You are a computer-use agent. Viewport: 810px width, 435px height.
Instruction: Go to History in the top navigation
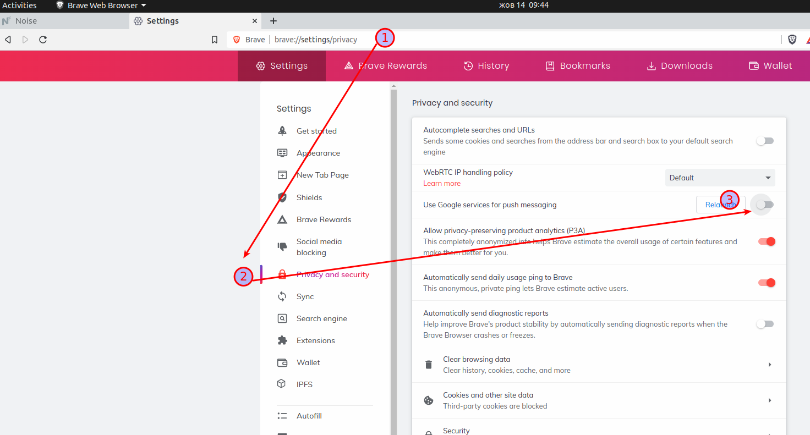click(x=486, y=66)
